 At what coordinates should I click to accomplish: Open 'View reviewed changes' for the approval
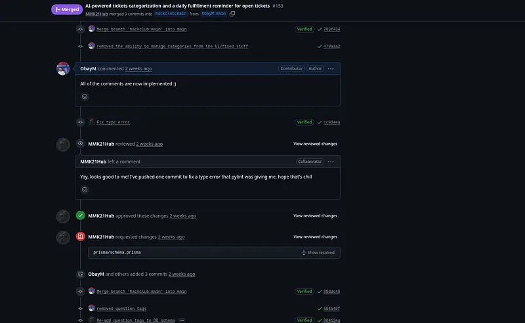[x=315, y=215]
